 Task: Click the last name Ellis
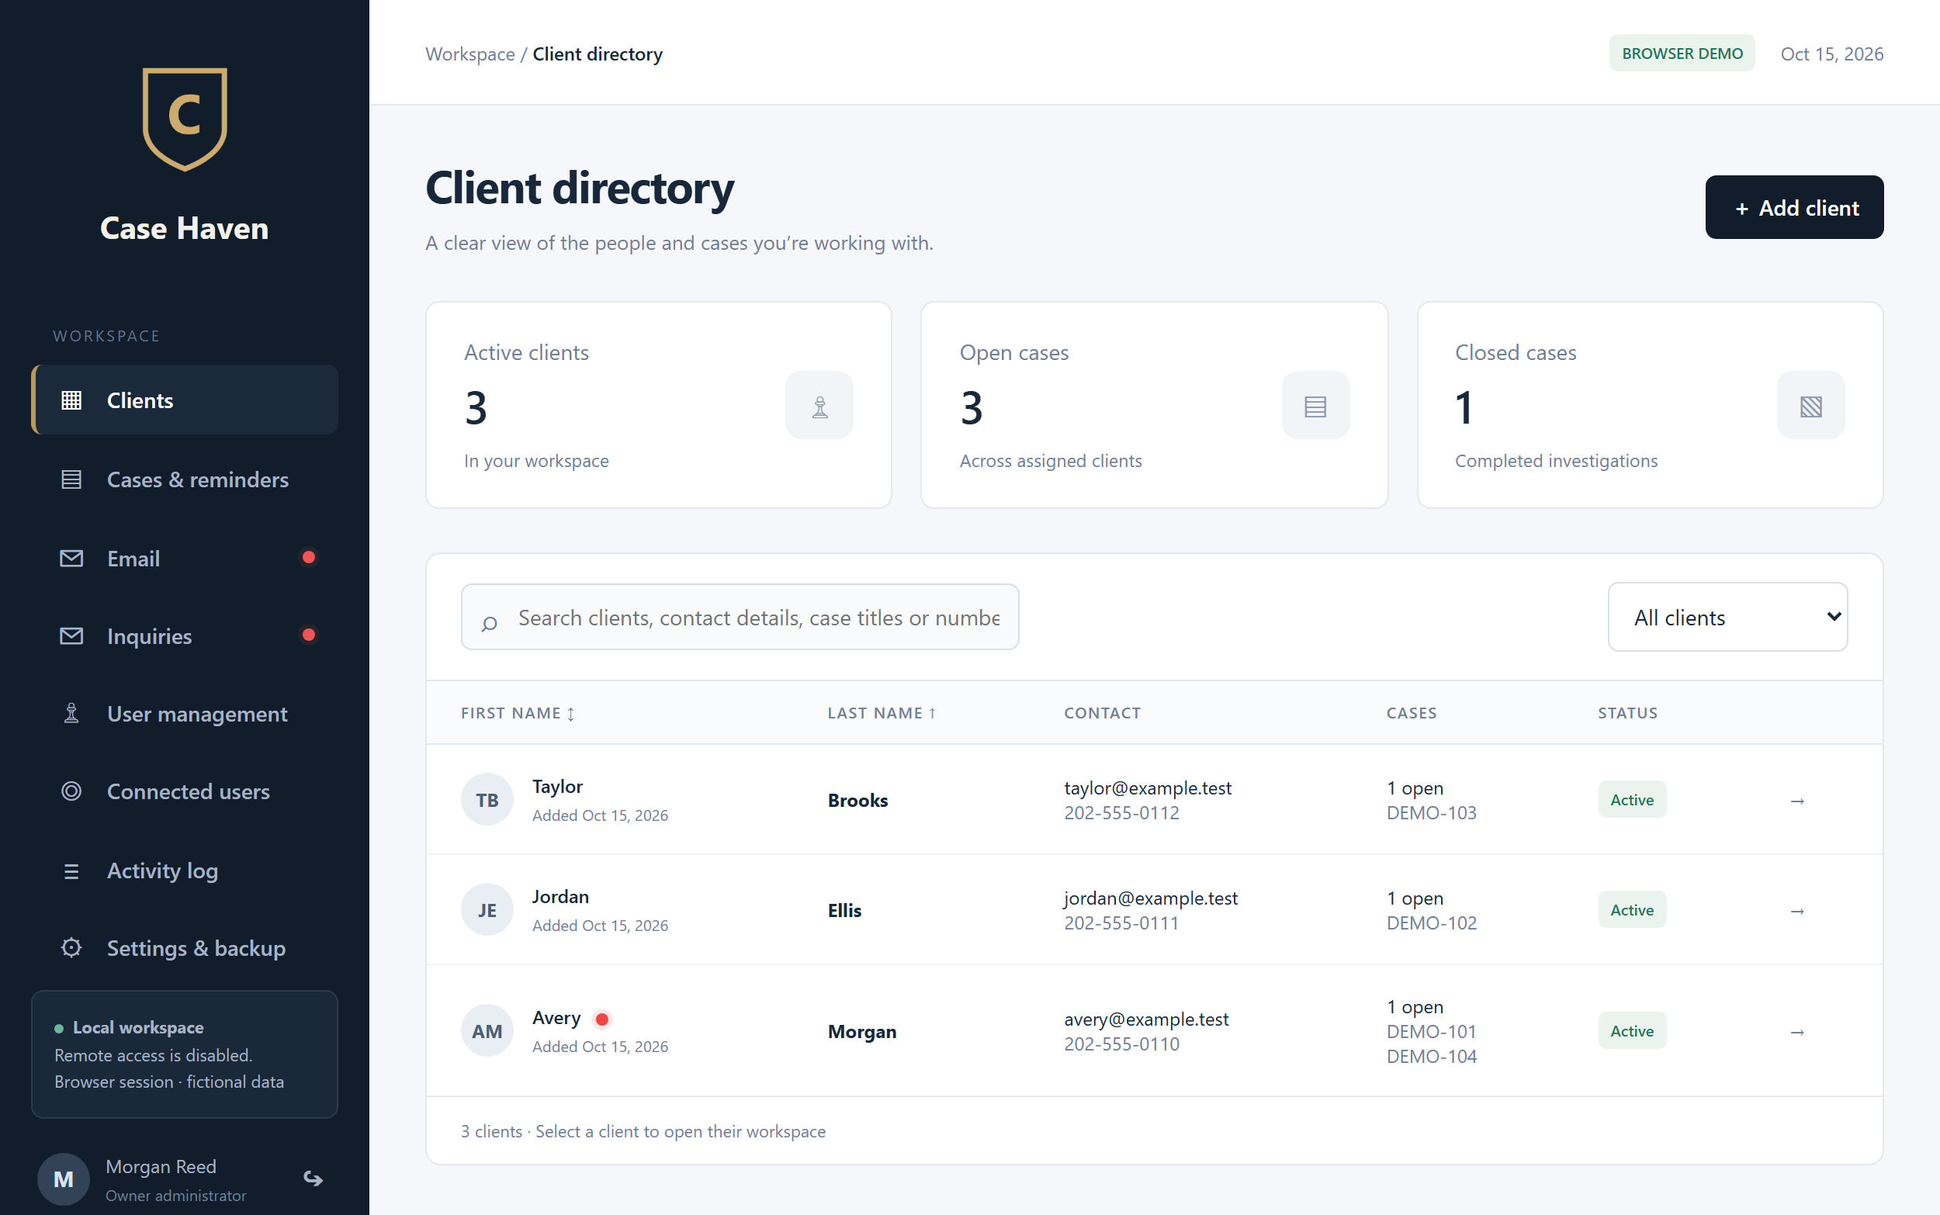click(844, 910)
